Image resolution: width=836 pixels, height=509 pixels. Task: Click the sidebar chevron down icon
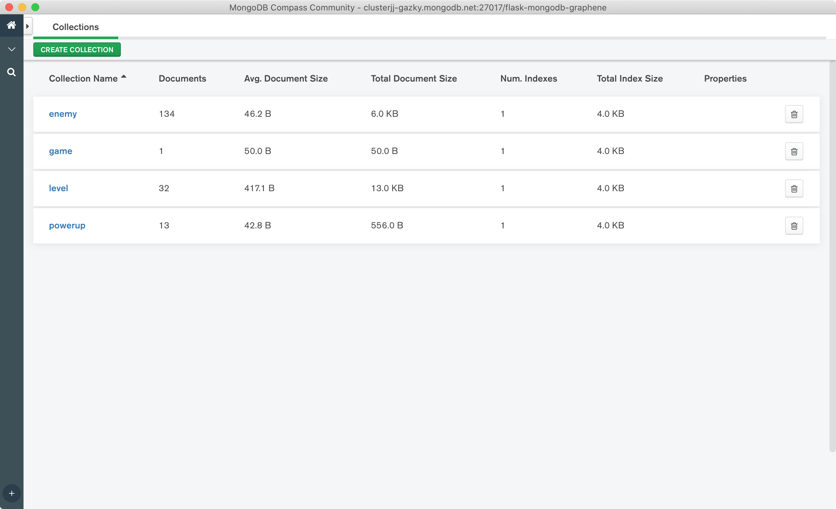click(11, 50)
